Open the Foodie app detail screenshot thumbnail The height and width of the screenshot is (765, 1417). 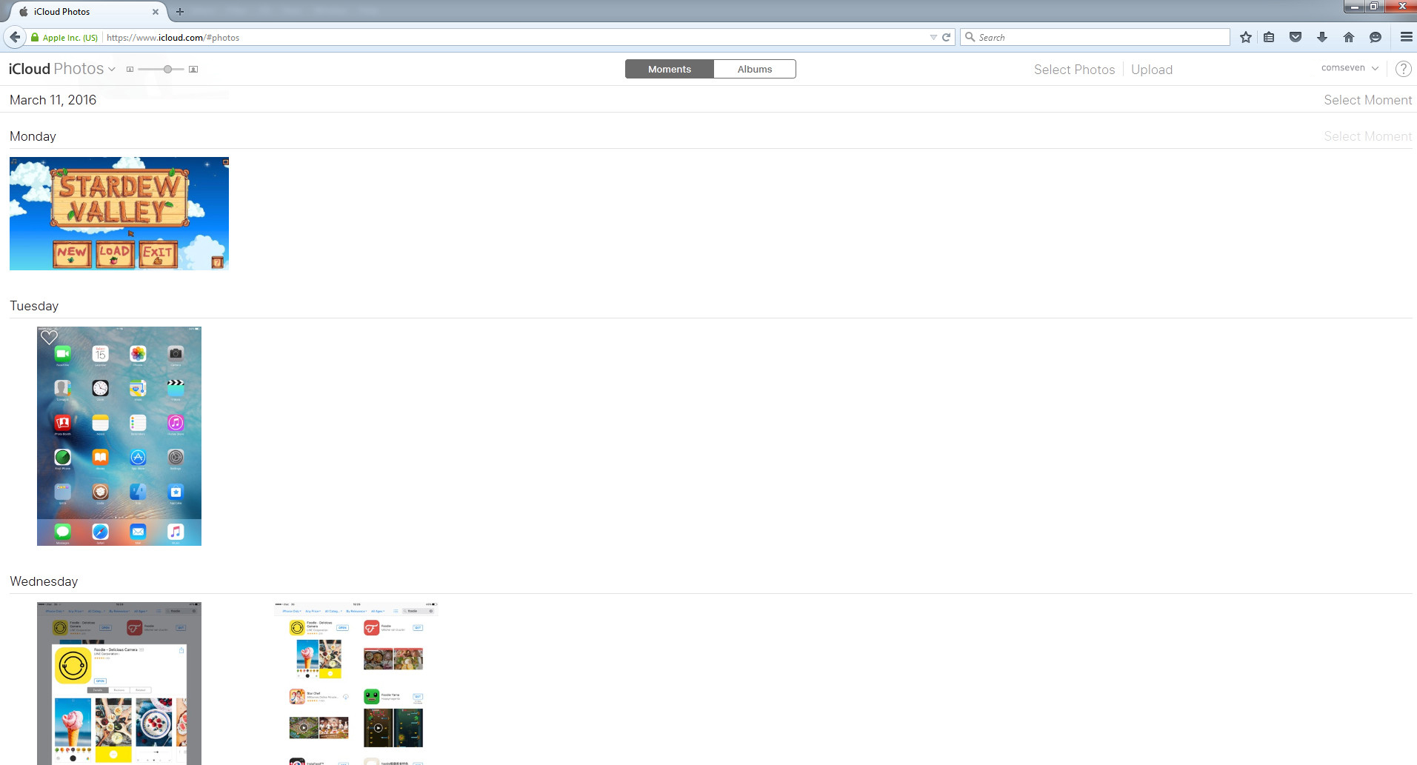pyautogui.click(x=119, y=684)
